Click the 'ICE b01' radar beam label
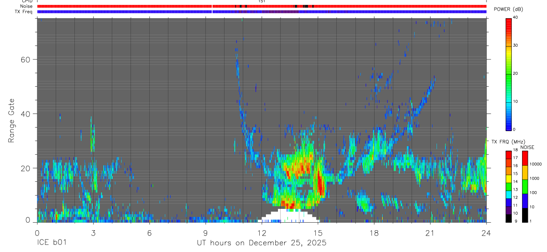Screen dimensions: 547x252 (x=51, y=243)
